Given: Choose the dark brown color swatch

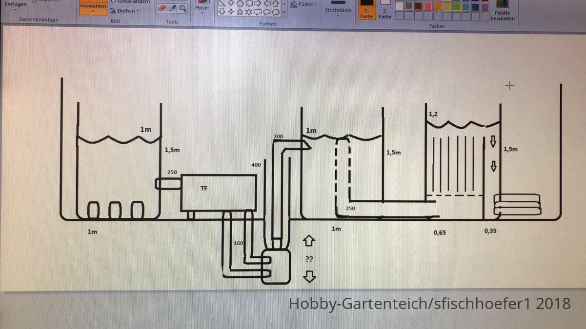Looking at the screenshot, I should [418, 6].
